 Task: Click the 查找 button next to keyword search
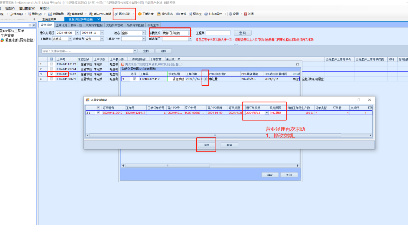[146, 51]
